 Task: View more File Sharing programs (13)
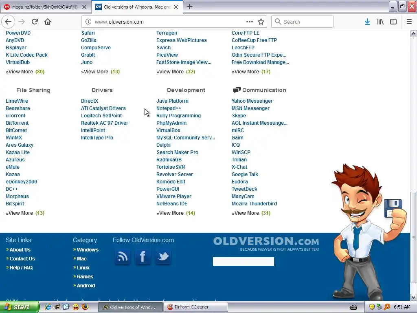25,213
